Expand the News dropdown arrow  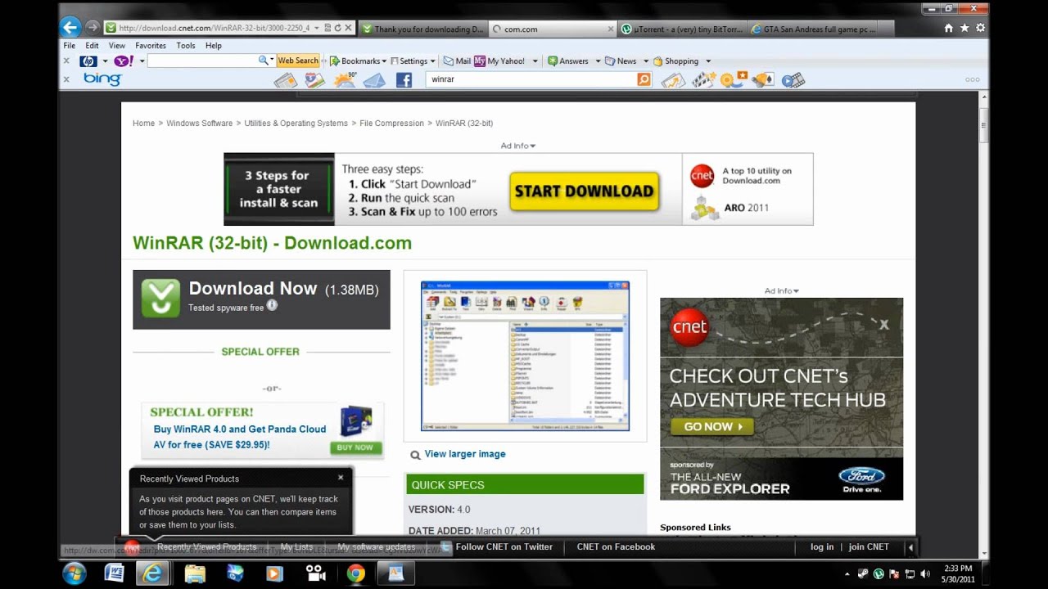[645, 61]
